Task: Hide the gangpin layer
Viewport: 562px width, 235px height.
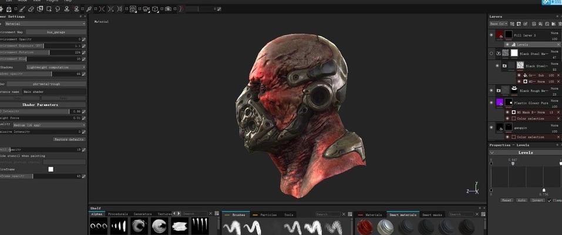Action: [492, 127]
